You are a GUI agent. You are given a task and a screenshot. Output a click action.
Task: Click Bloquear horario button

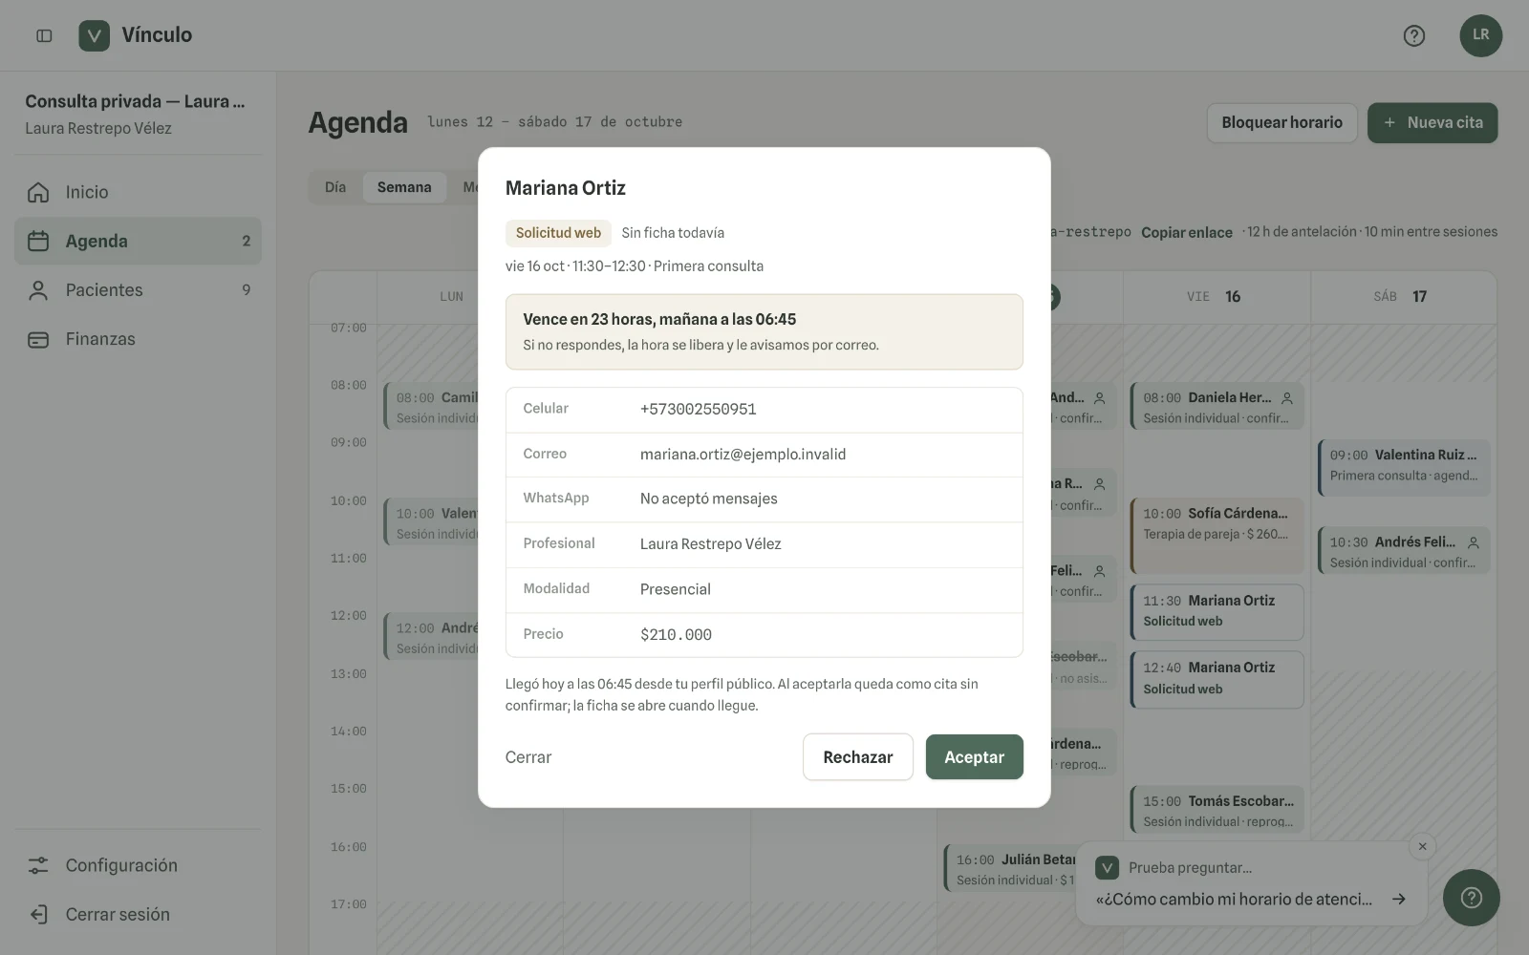(1281, 122)
